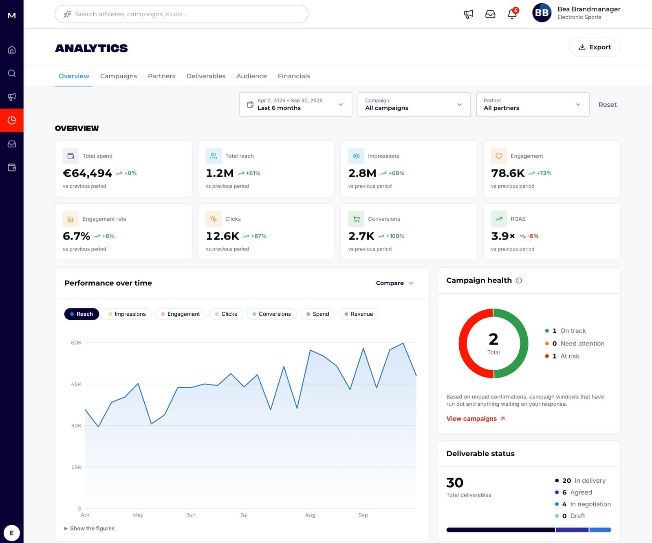Click the 30 Total deliverables count
Screen dimensions: 652x543
455,483
